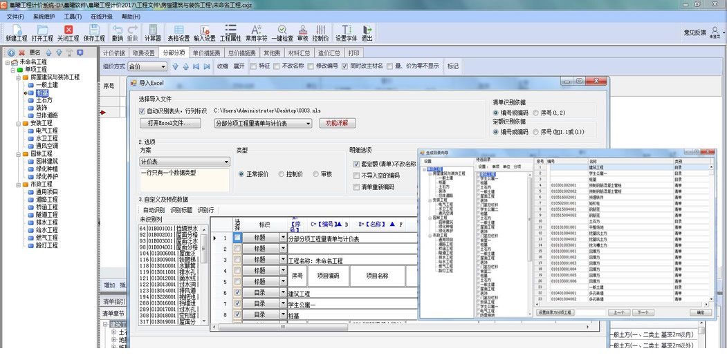Click the hammer tool icon above project tree
This screenshot has width=727, height=362.
[x=70, y=53]
